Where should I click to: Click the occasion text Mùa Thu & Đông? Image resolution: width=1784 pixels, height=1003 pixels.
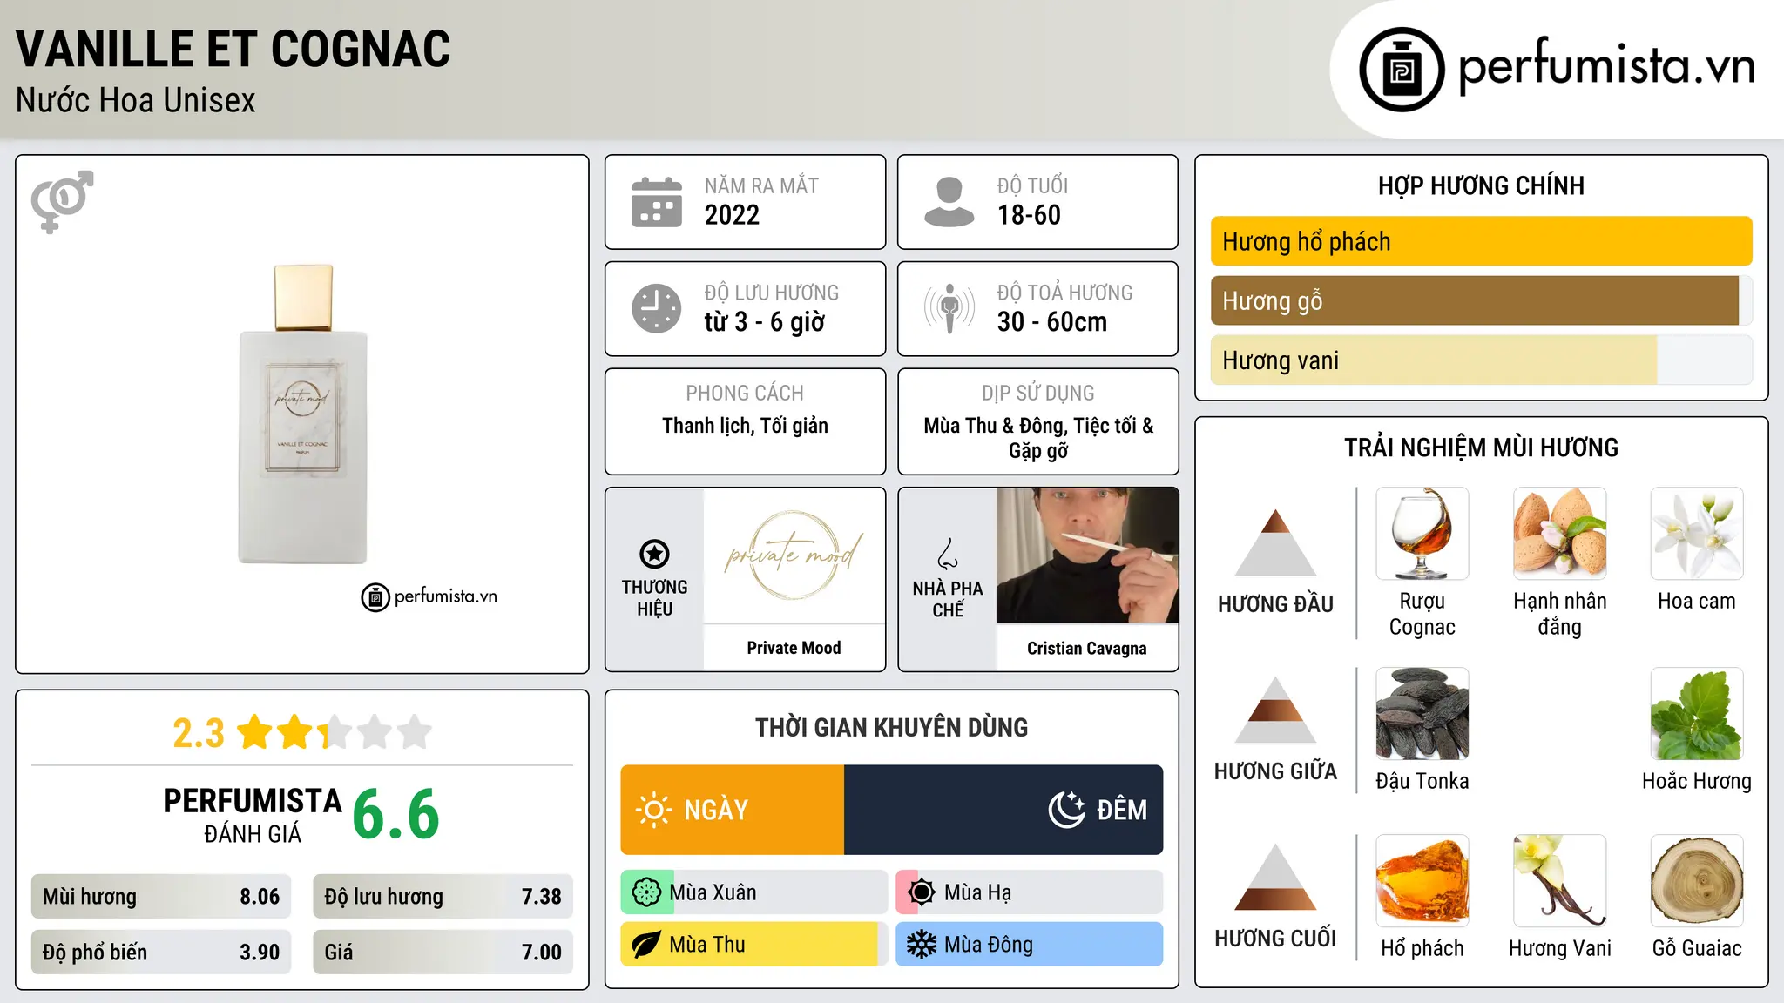994,426
